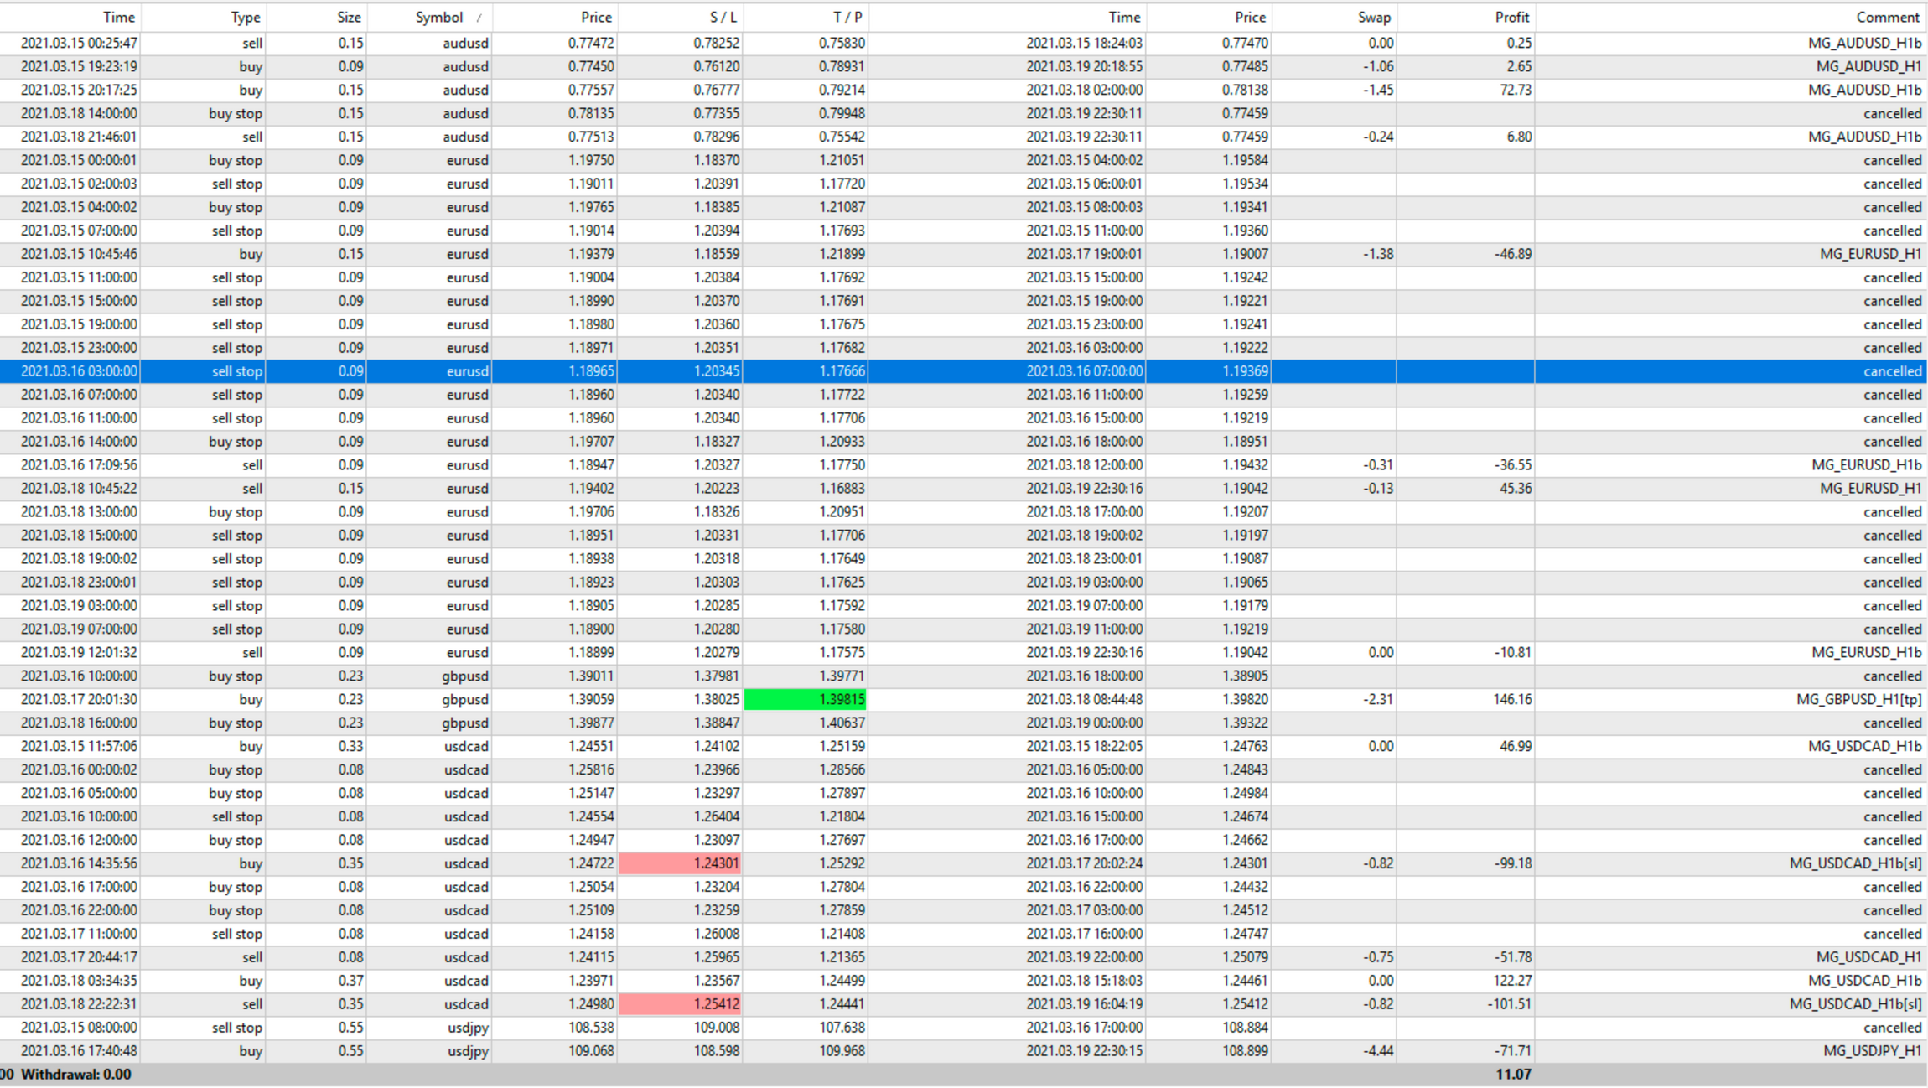Click the sort arrow in Symbol header
The width and height of the screenshot is (1928, 1088).
(x=479, y=18)
